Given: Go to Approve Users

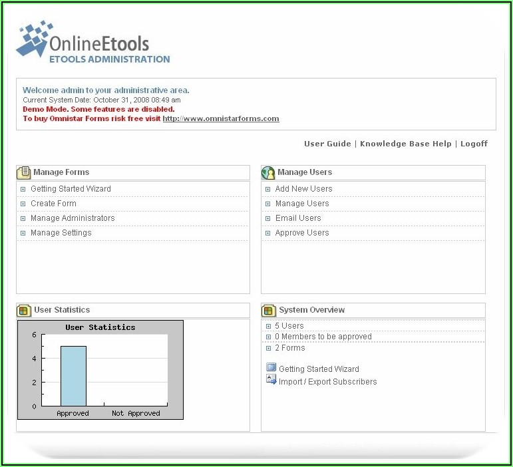Looking at the screenshot, I should tap(301, 233).
